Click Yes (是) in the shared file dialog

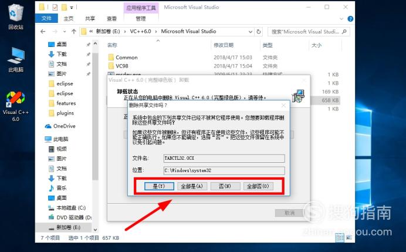[159, 186]
